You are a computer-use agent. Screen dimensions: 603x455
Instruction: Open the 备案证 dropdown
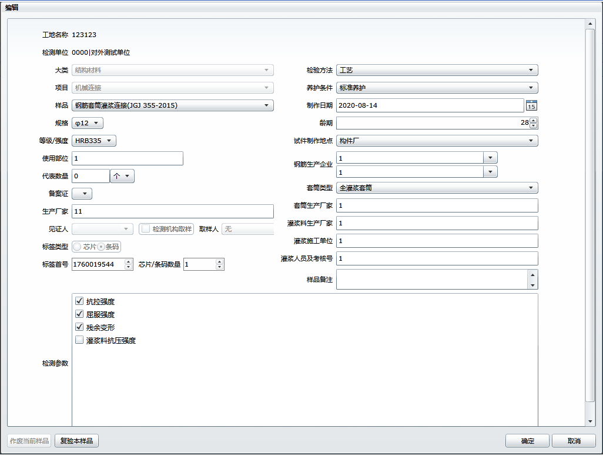click(x=82, y=194)
